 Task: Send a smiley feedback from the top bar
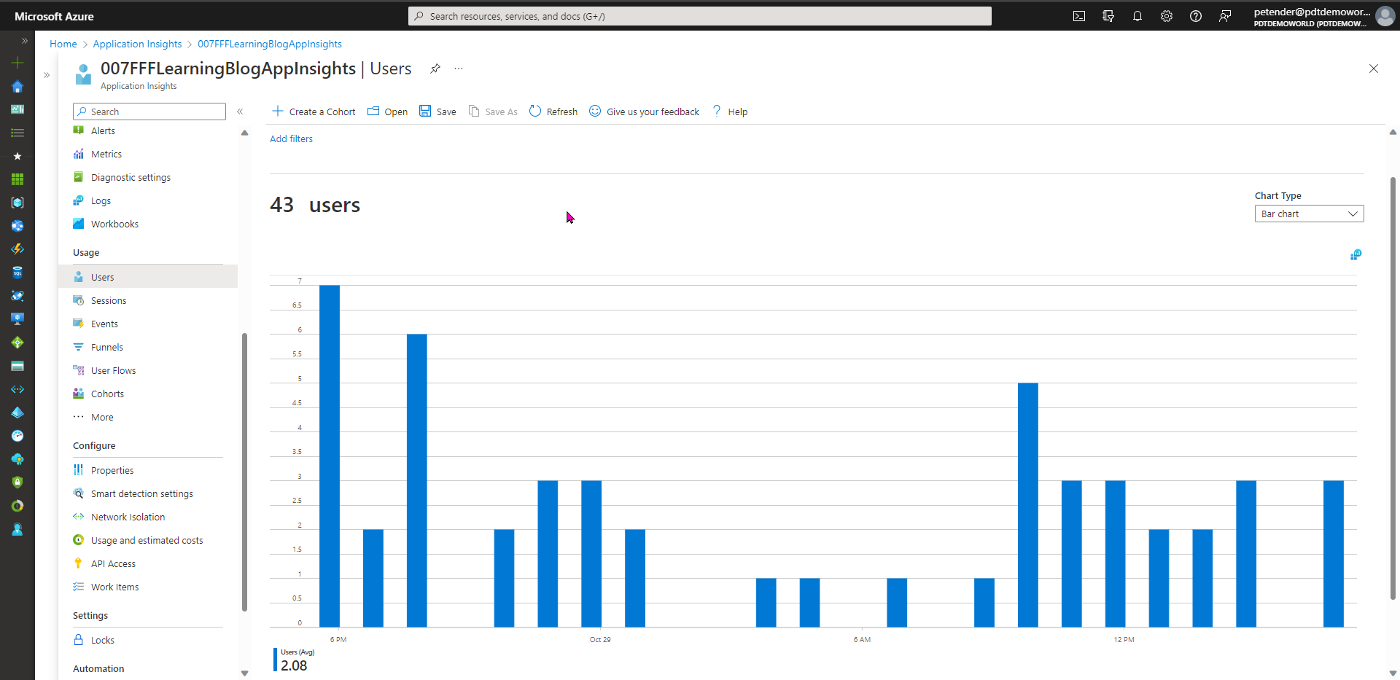click(1225, 16)
